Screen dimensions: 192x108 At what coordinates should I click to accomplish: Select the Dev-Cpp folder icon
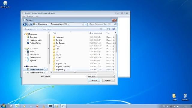[54, 40]
